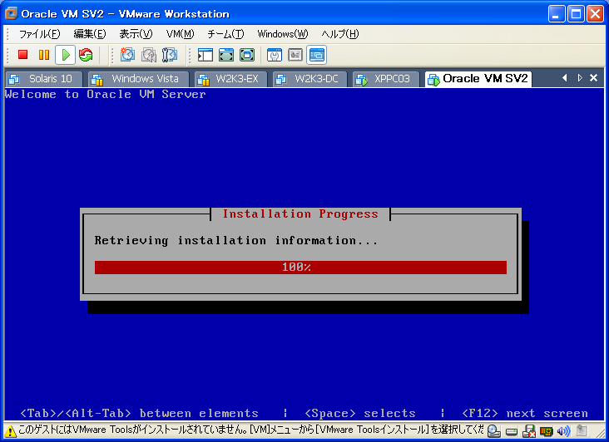Screen dimensions: 609x442
Task: Select the Oracle VM SV2 tab
Action: tap(478, 79)
